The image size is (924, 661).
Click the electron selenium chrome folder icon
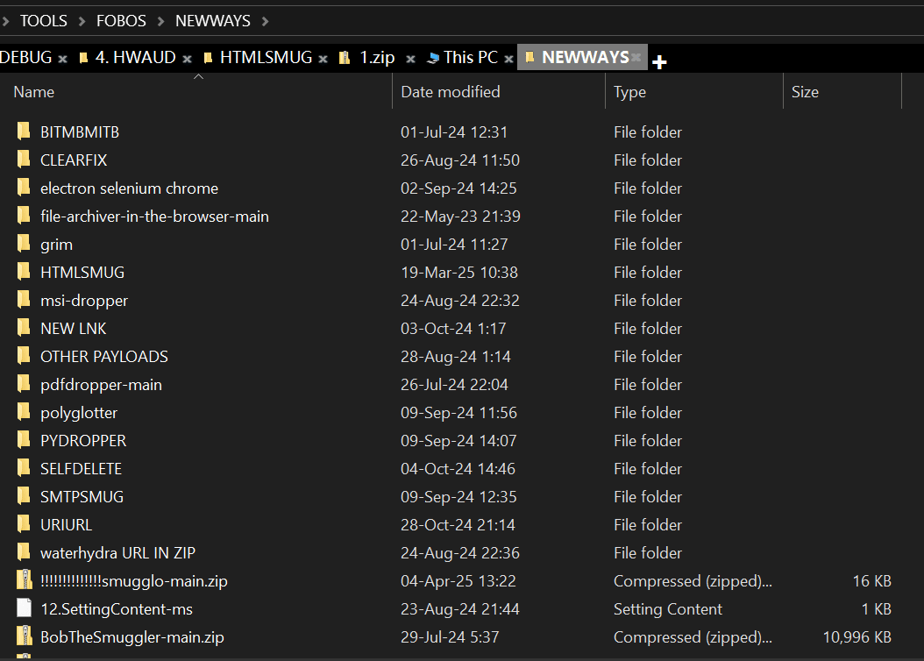[x=24, y=188]
